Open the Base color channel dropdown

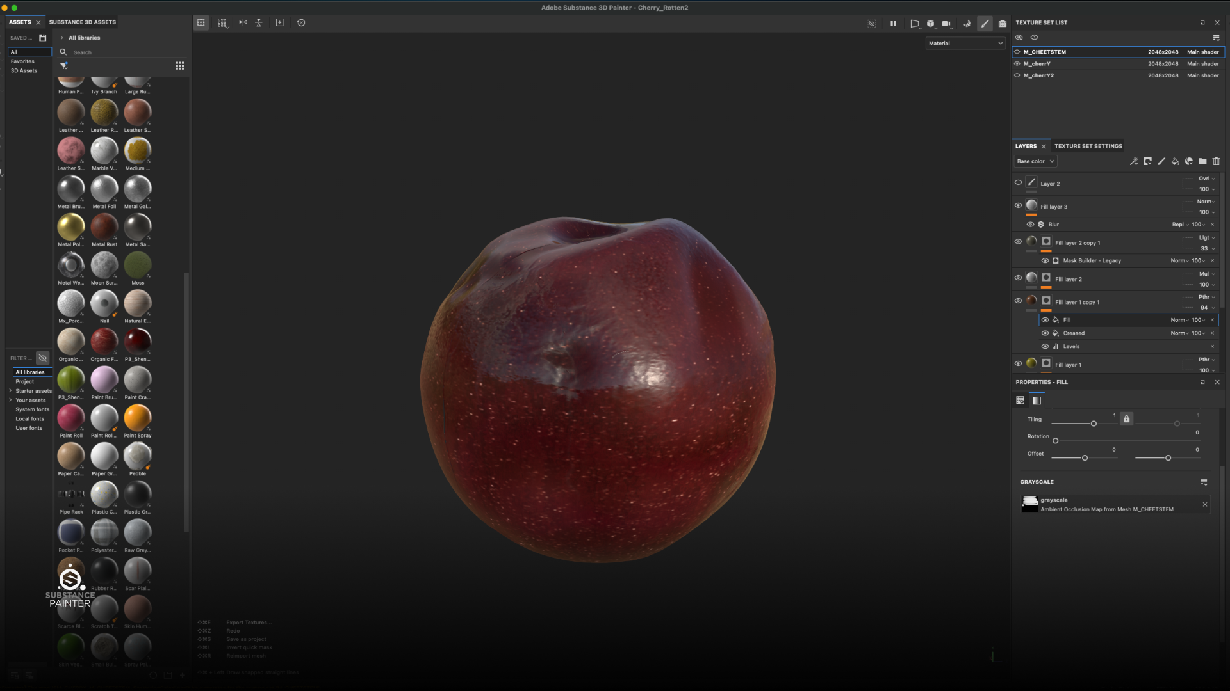click(1035, 161)
